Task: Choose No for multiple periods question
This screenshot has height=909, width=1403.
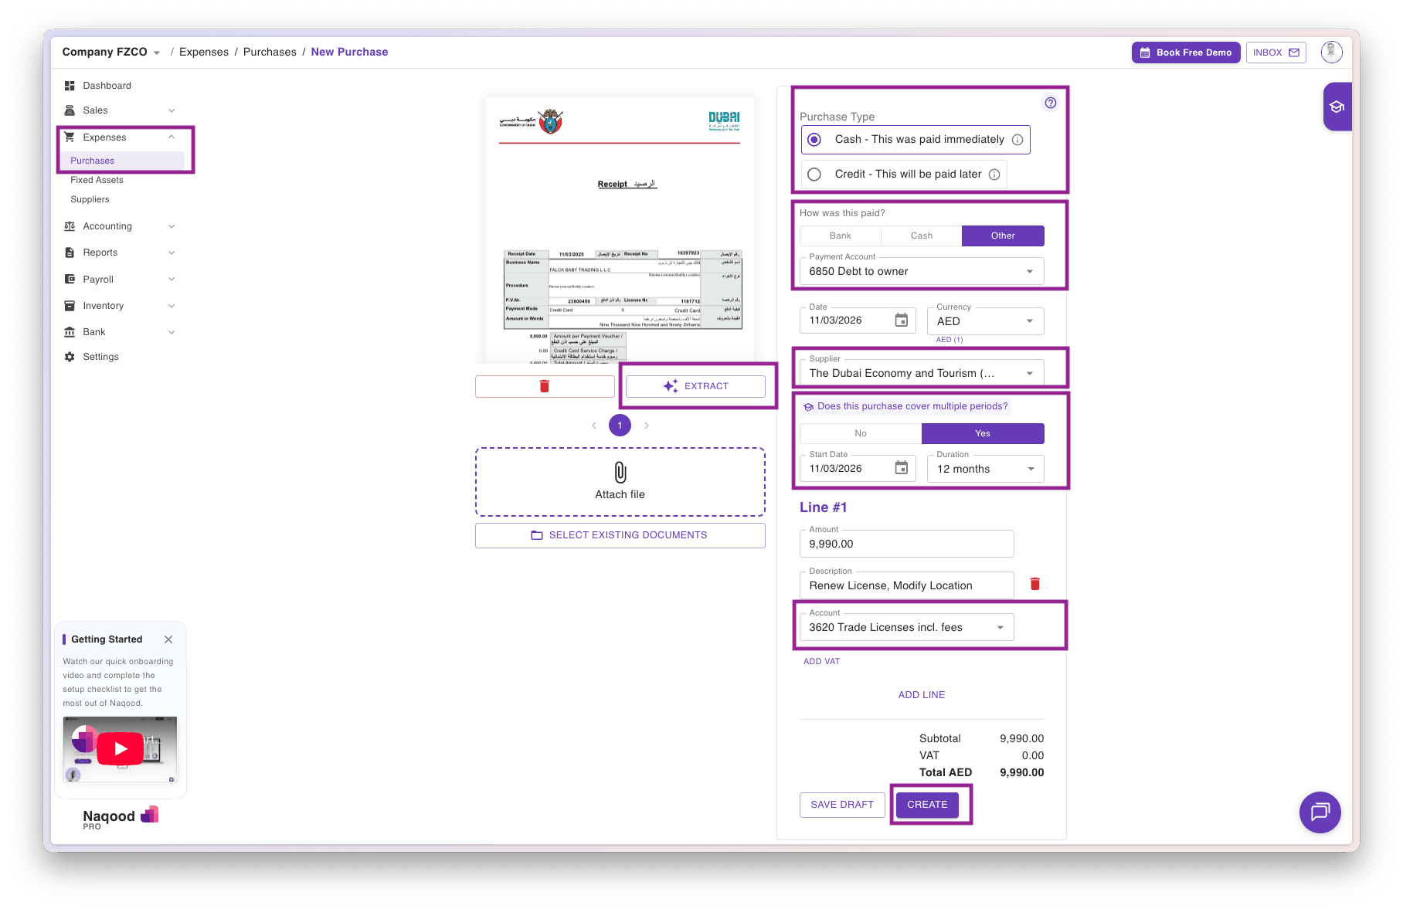Action: tap(860, 433)
